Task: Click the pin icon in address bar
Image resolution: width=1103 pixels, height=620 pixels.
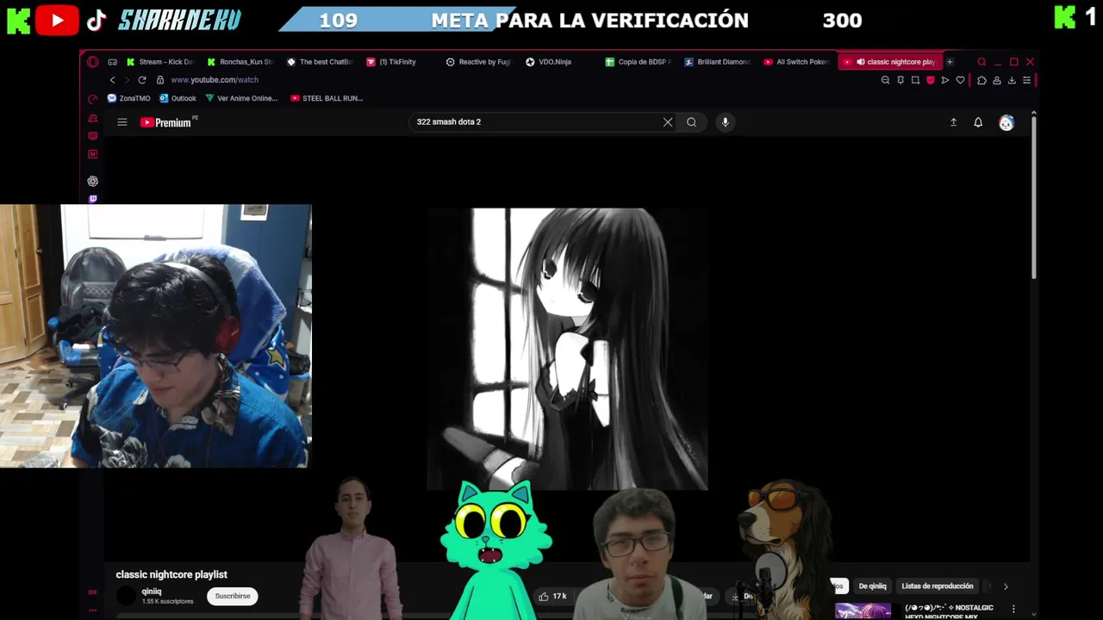Action: point(900,80)
